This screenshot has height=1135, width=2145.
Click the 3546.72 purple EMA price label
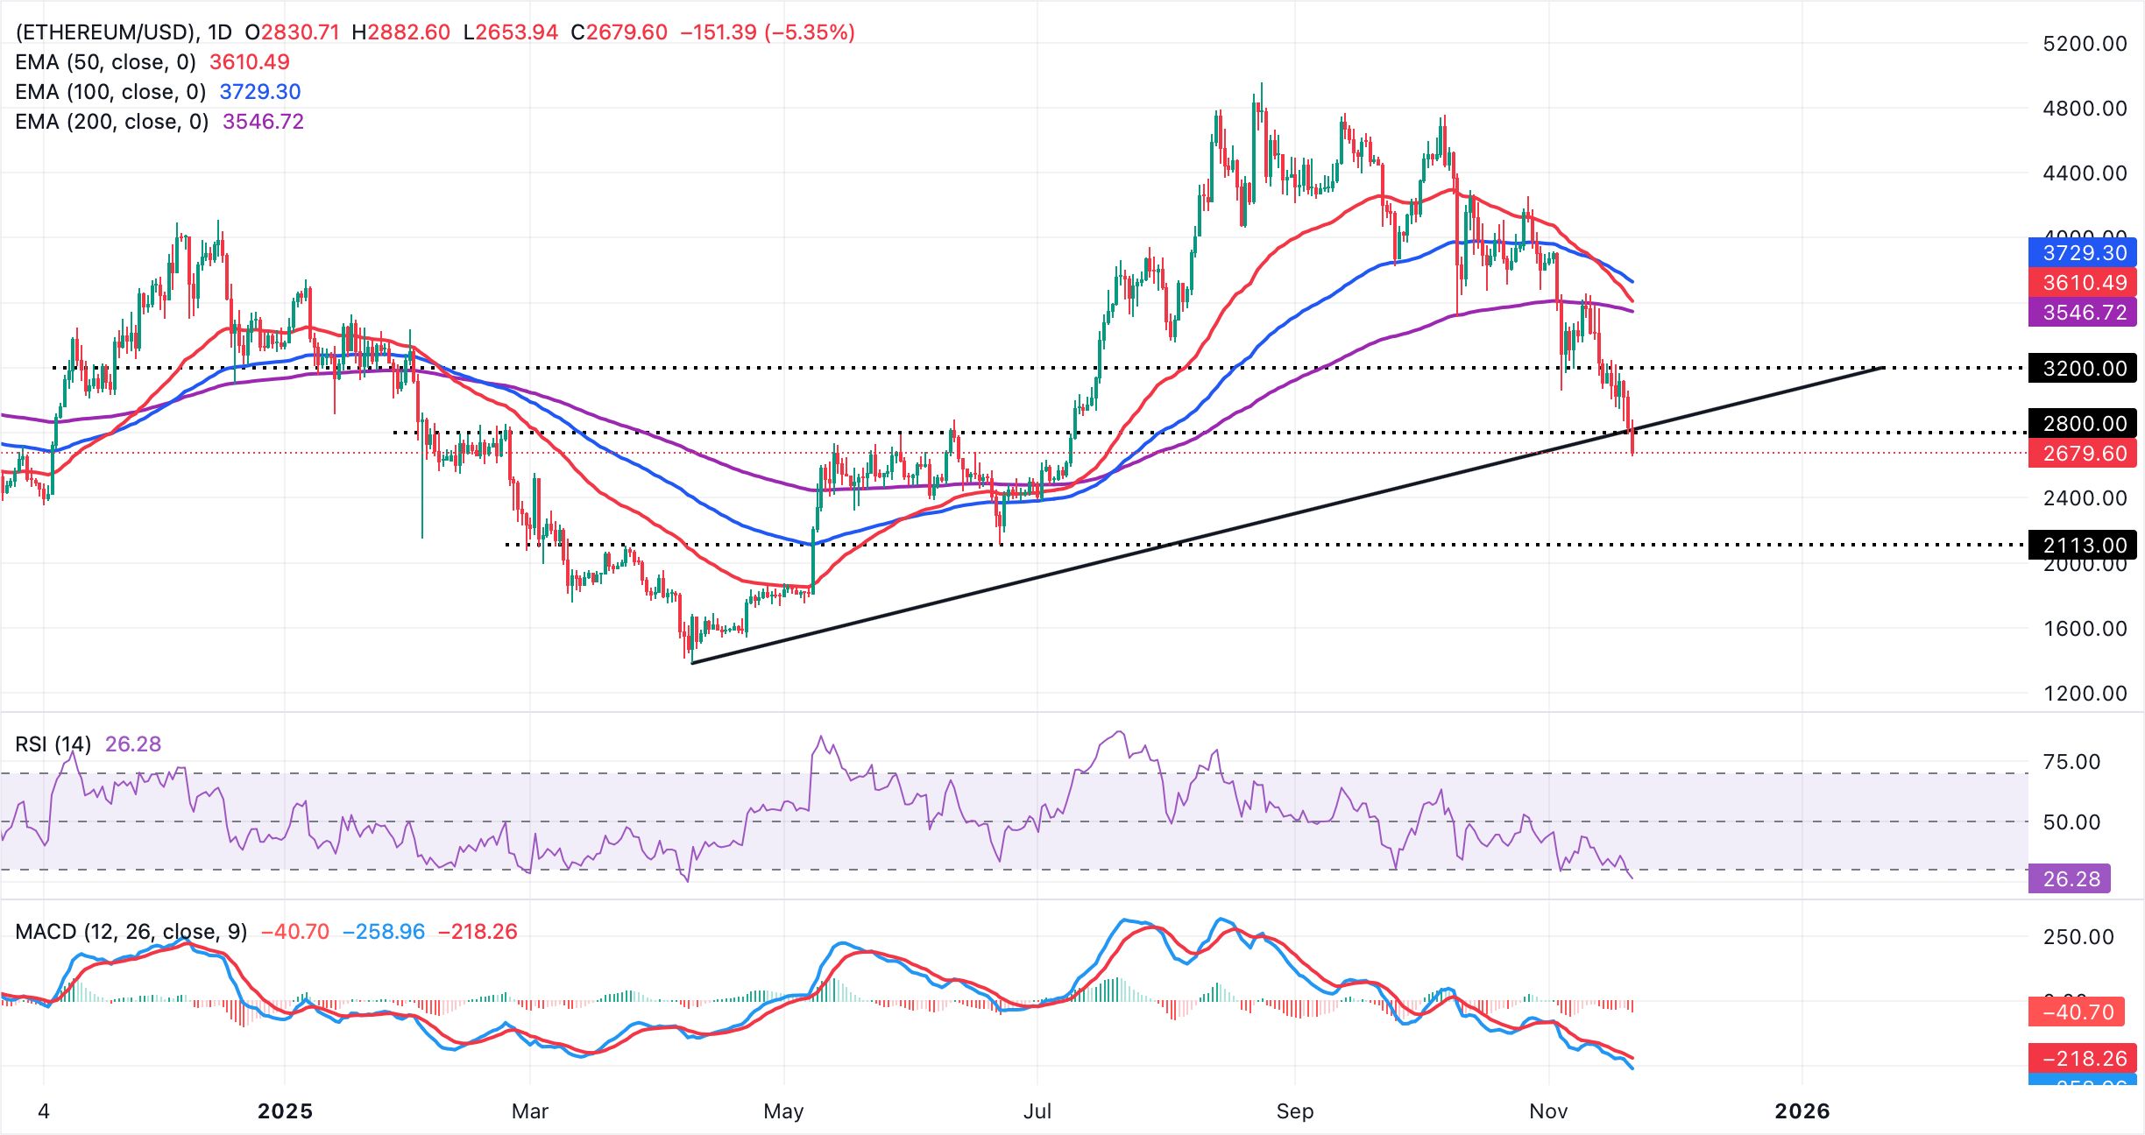pyautogui.click(x=2084, y=312)
